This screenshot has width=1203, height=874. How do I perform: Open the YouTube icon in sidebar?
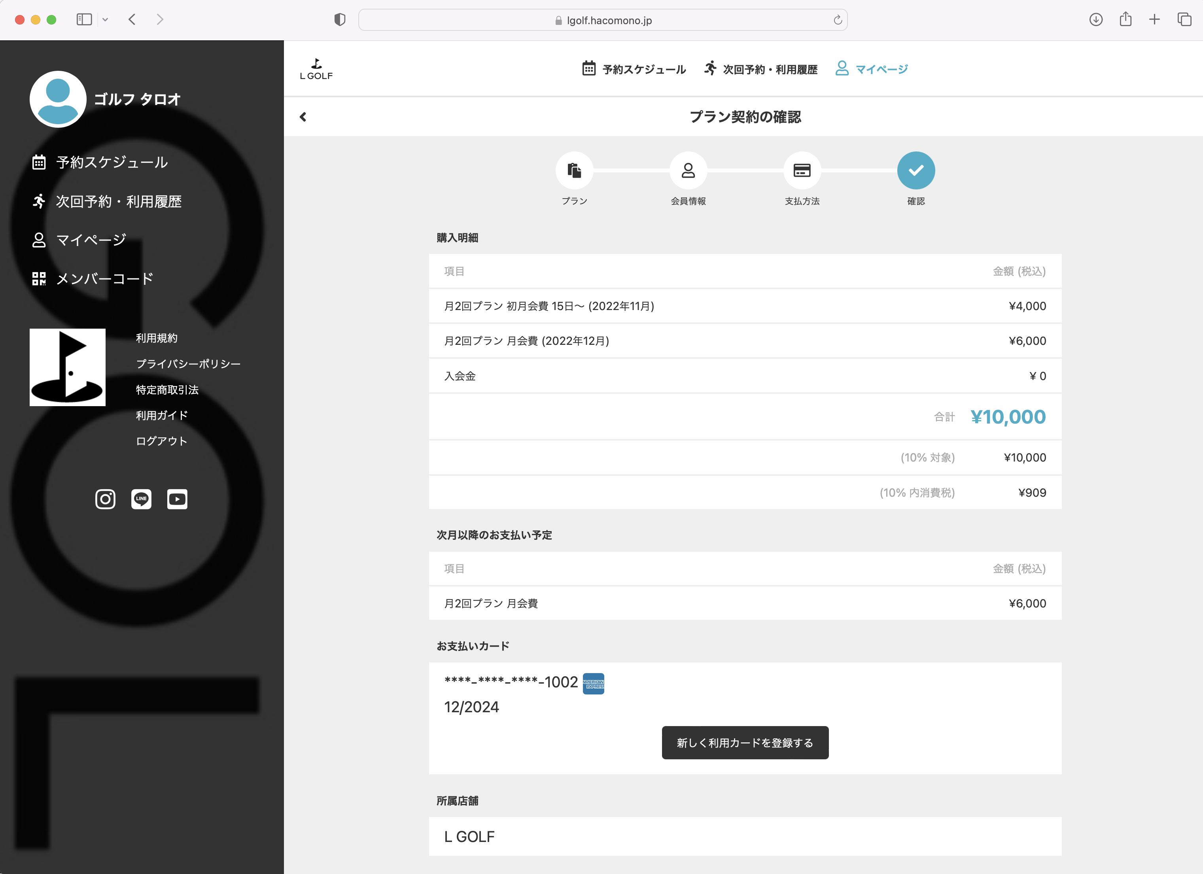pyautogui.click(x=177, y=499)
